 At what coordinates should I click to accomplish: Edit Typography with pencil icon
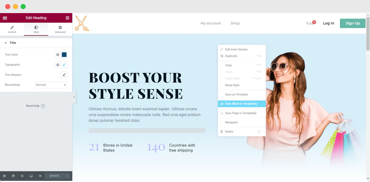click(64, 65)
